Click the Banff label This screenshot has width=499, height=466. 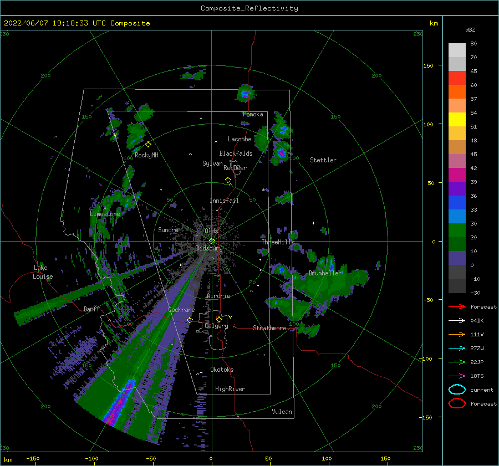click(x=91, y=309)
